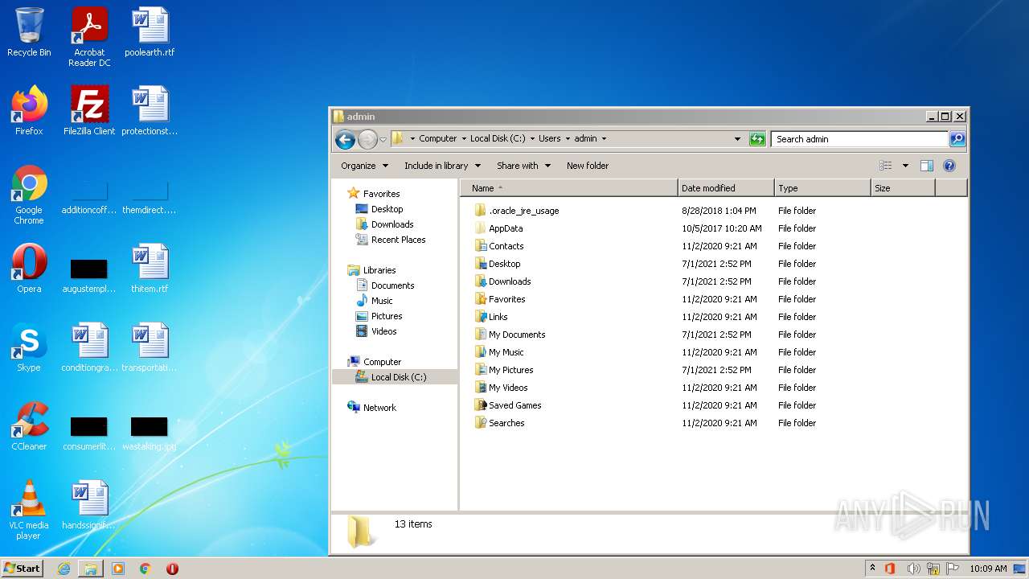
Task: Open the Start menu
Action: click(23, 569)
